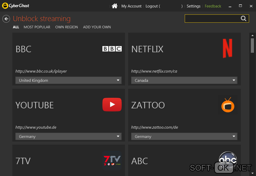Open Settings
This screenshot has height=176, width=256.
193,6
